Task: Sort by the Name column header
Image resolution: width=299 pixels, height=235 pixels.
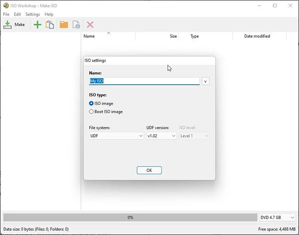Action: click(x=108, y=36)
